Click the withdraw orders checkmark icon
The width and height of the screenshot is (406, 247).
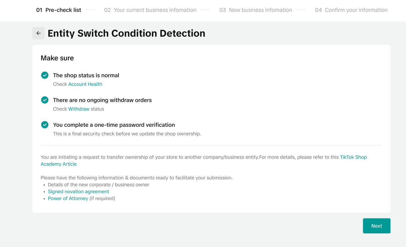(45, 100)
